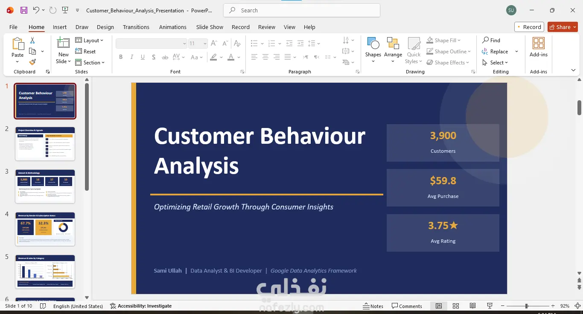Open the Insert ribbon tab

coord(60,27)
